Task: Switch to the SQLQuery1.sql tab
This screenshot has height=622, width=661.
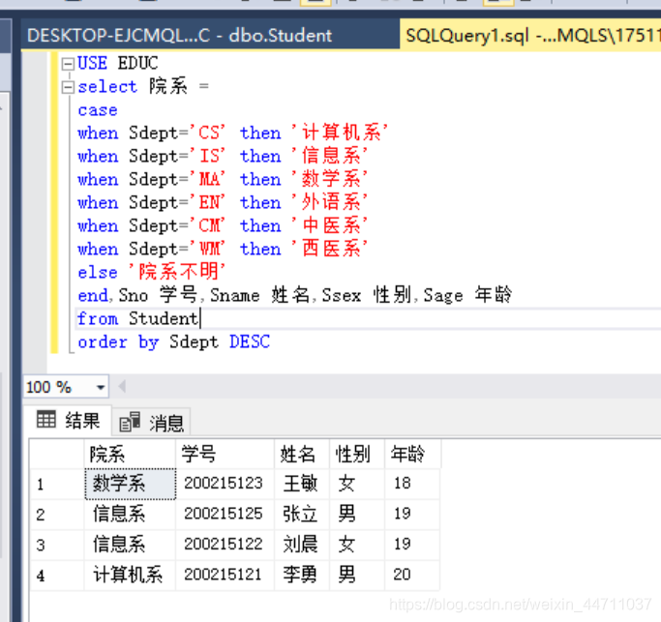Action: (x=530, y=35)
